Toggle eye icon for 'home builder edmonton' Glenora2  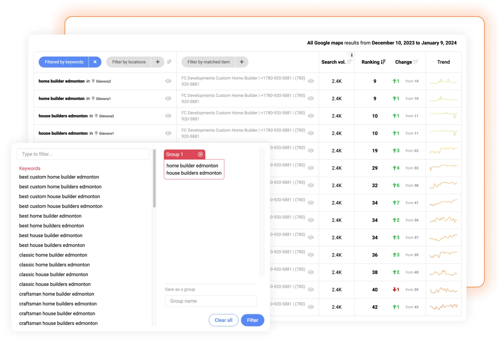[x=168, y=81]
